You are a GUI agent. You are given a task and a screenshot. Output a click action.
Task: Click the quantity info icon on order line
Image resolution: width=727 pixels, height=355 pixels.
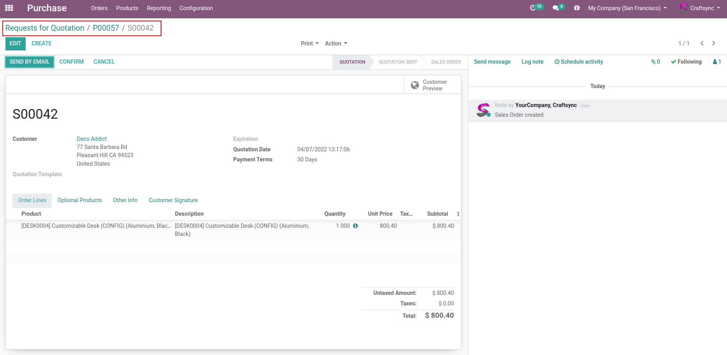[355, 226]
